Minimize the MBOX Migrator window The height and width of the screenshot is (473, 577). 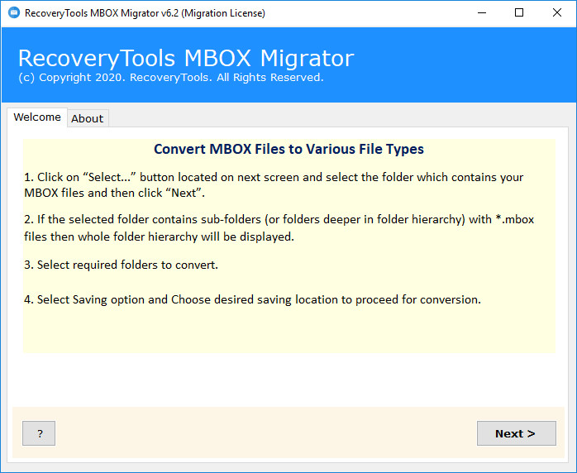[482, 13]
